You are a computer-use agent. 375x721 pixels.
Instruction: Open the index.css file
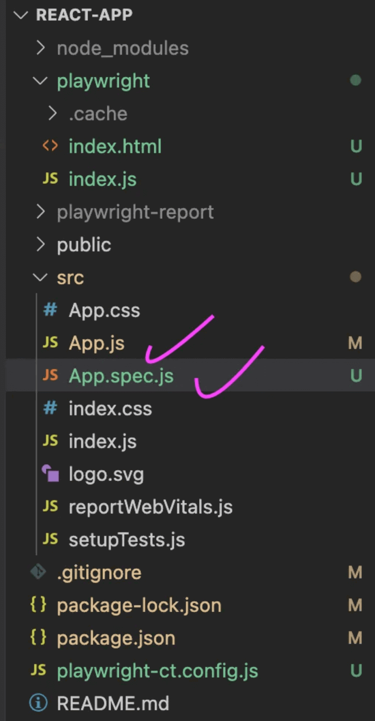(x=110, y=409)
